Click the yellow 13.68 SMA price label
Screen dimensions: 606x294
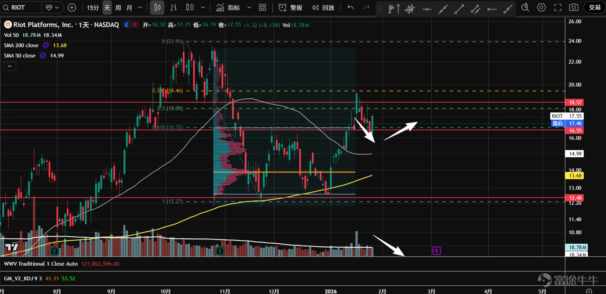[x=575, y=176]
